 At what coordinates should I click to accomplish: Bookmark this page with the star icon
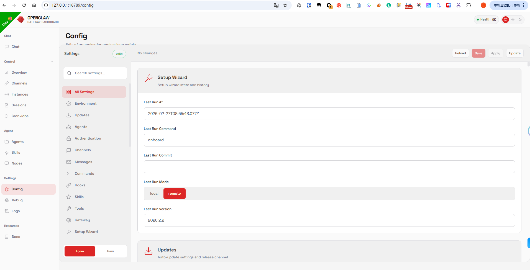(285, 5)
